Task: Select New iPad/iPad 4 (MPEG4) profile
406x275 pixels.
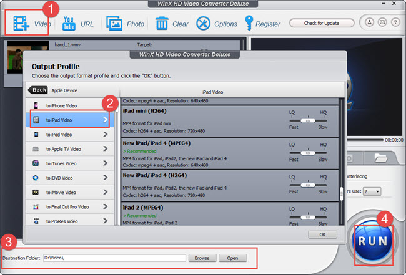Action: (230, 153)
